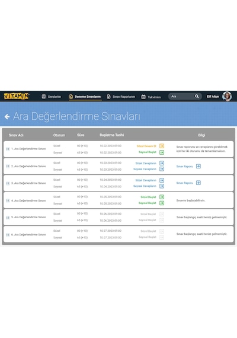Open the Derslerim menu
Screen dimensions: 237x338
(52, 97)
